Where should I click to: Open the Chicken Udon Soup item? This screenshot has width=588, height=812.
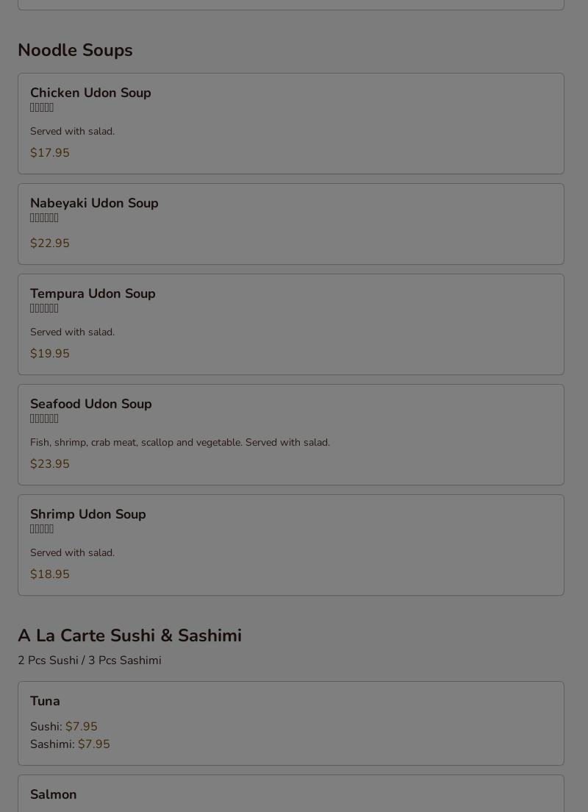point(90,93)
